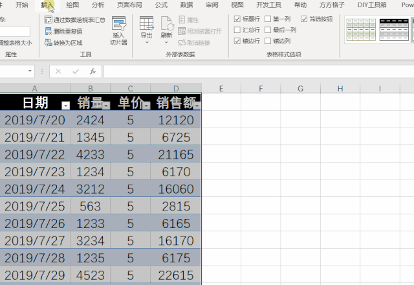
Task: Select column H header
Action: tap(340, 88)
